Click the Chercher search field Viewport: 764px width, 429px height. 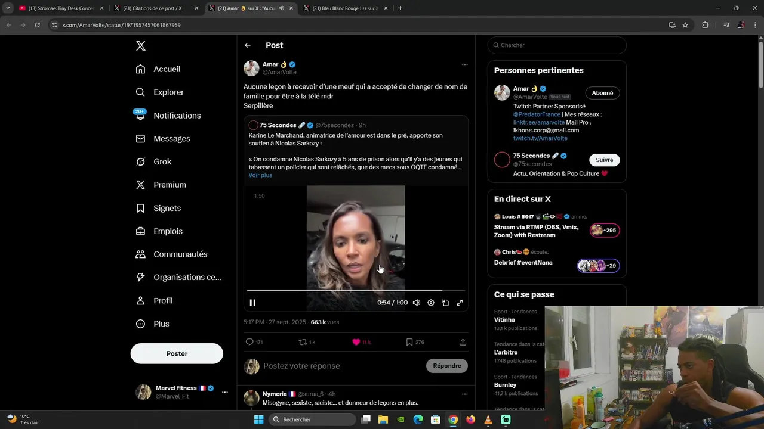click(x=557, y=45)
